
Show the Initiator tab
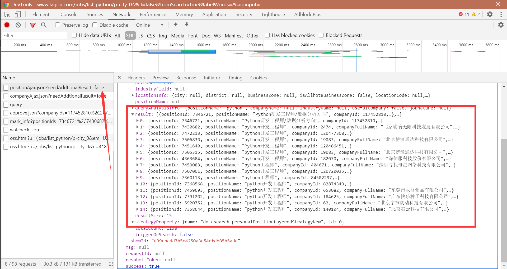(x=212, y=78)
